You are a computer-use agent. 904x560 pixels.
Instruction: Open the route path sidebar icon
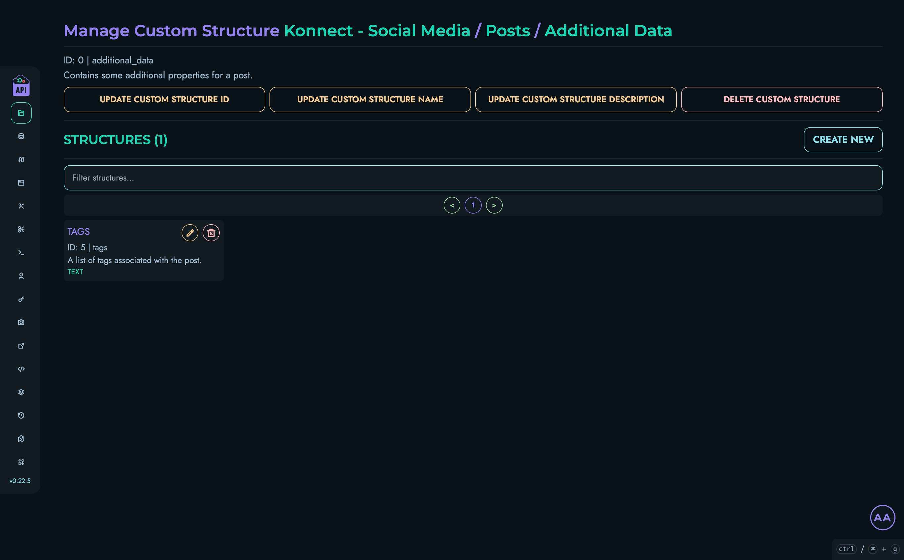pyautogui.click(x=21, y=160)
